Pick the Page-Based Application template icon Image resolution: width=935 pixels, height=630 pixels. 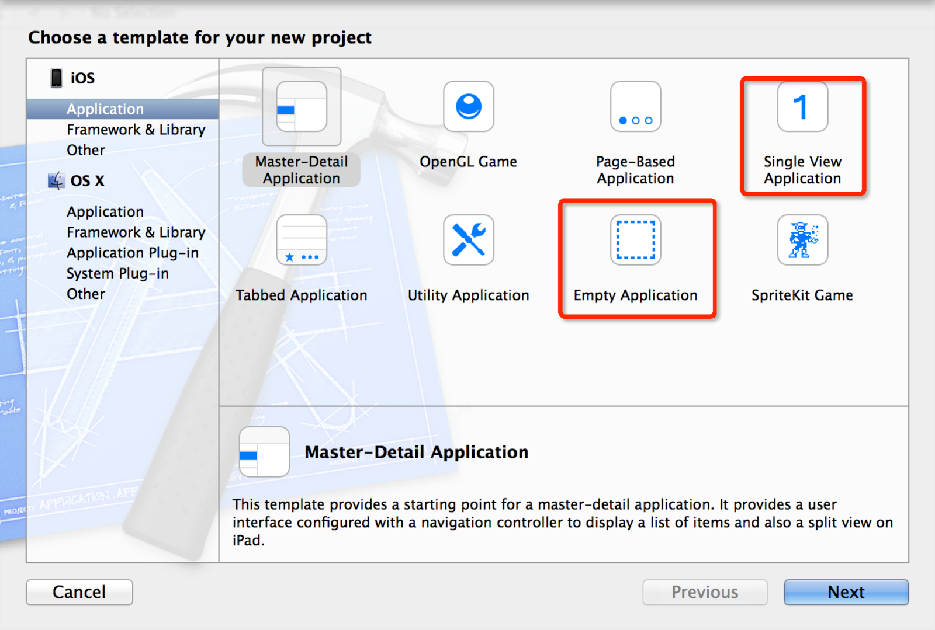pos(636,106)
